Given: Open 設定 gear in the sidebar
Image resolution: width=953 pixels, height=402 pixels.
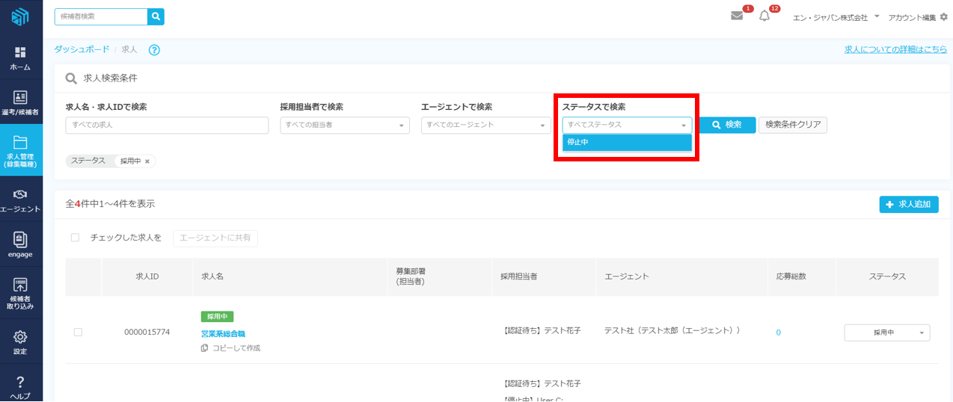Looking at the screenshot, I should [x=20, y=342].
